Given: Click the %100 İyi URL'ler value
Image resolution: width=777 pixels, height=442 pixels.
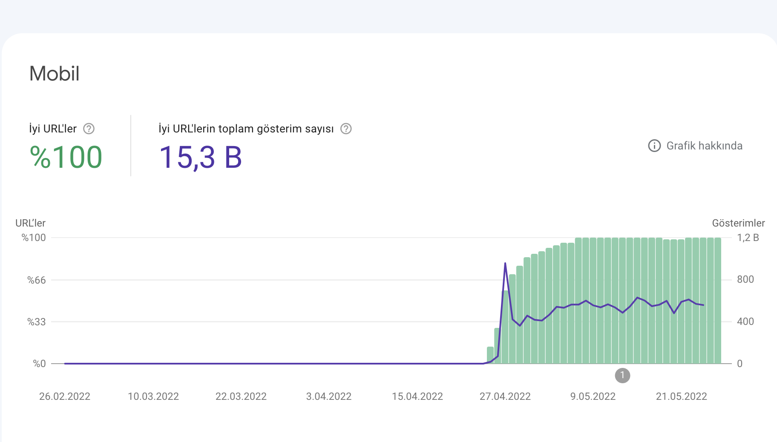Looking at the screenshot, I should (66, 157).
